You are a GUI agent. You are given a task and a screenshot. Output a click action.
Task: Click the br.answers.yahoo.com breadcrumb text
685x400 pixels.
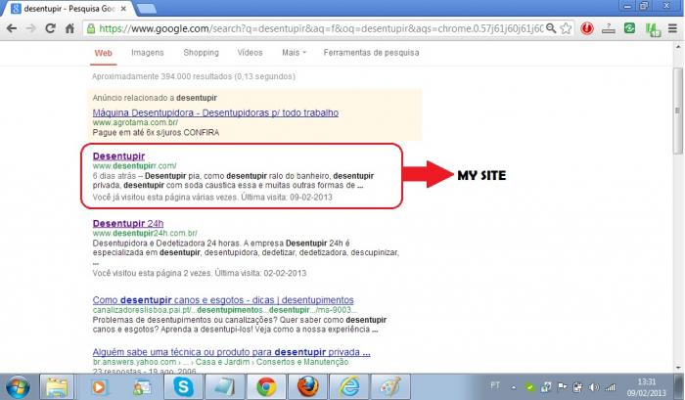[x=220, y=362]
